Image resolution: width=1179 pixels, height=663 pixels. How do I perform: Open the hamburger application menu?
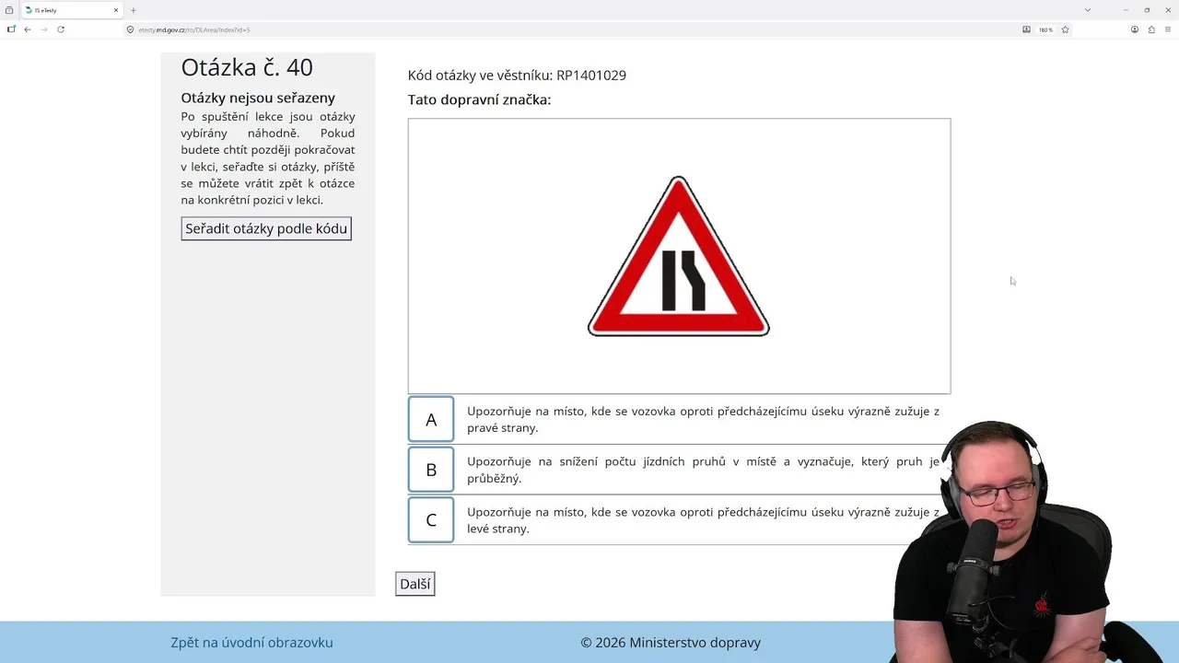point(1168,29)
